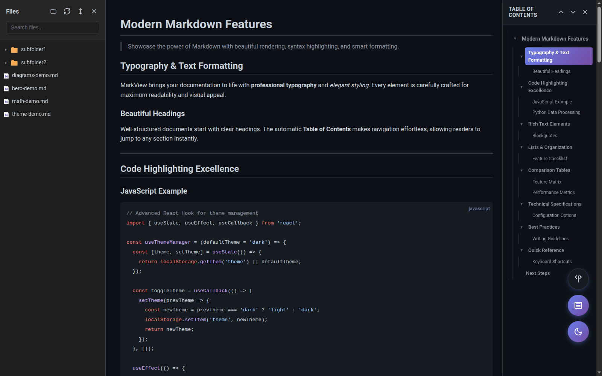Refresh the file list
The width and height of the screenshot is (602, 376).
pyautogui.click(x=67, y=11)
